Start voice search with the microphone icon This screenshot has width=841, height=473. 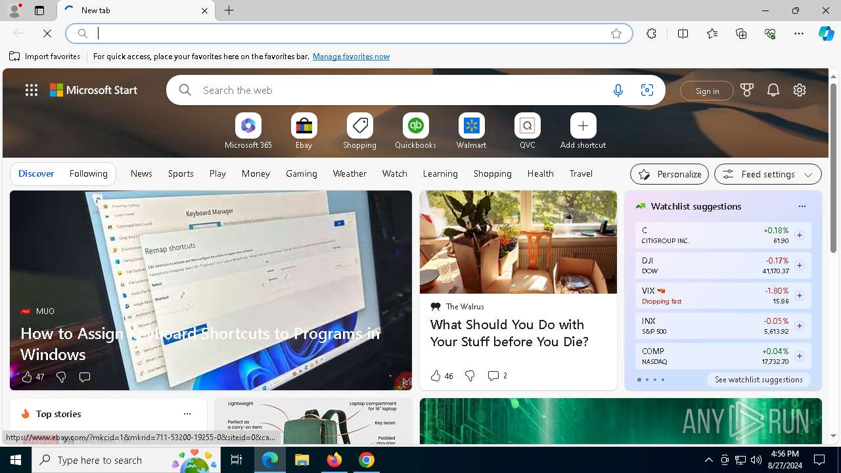[618, 91]
